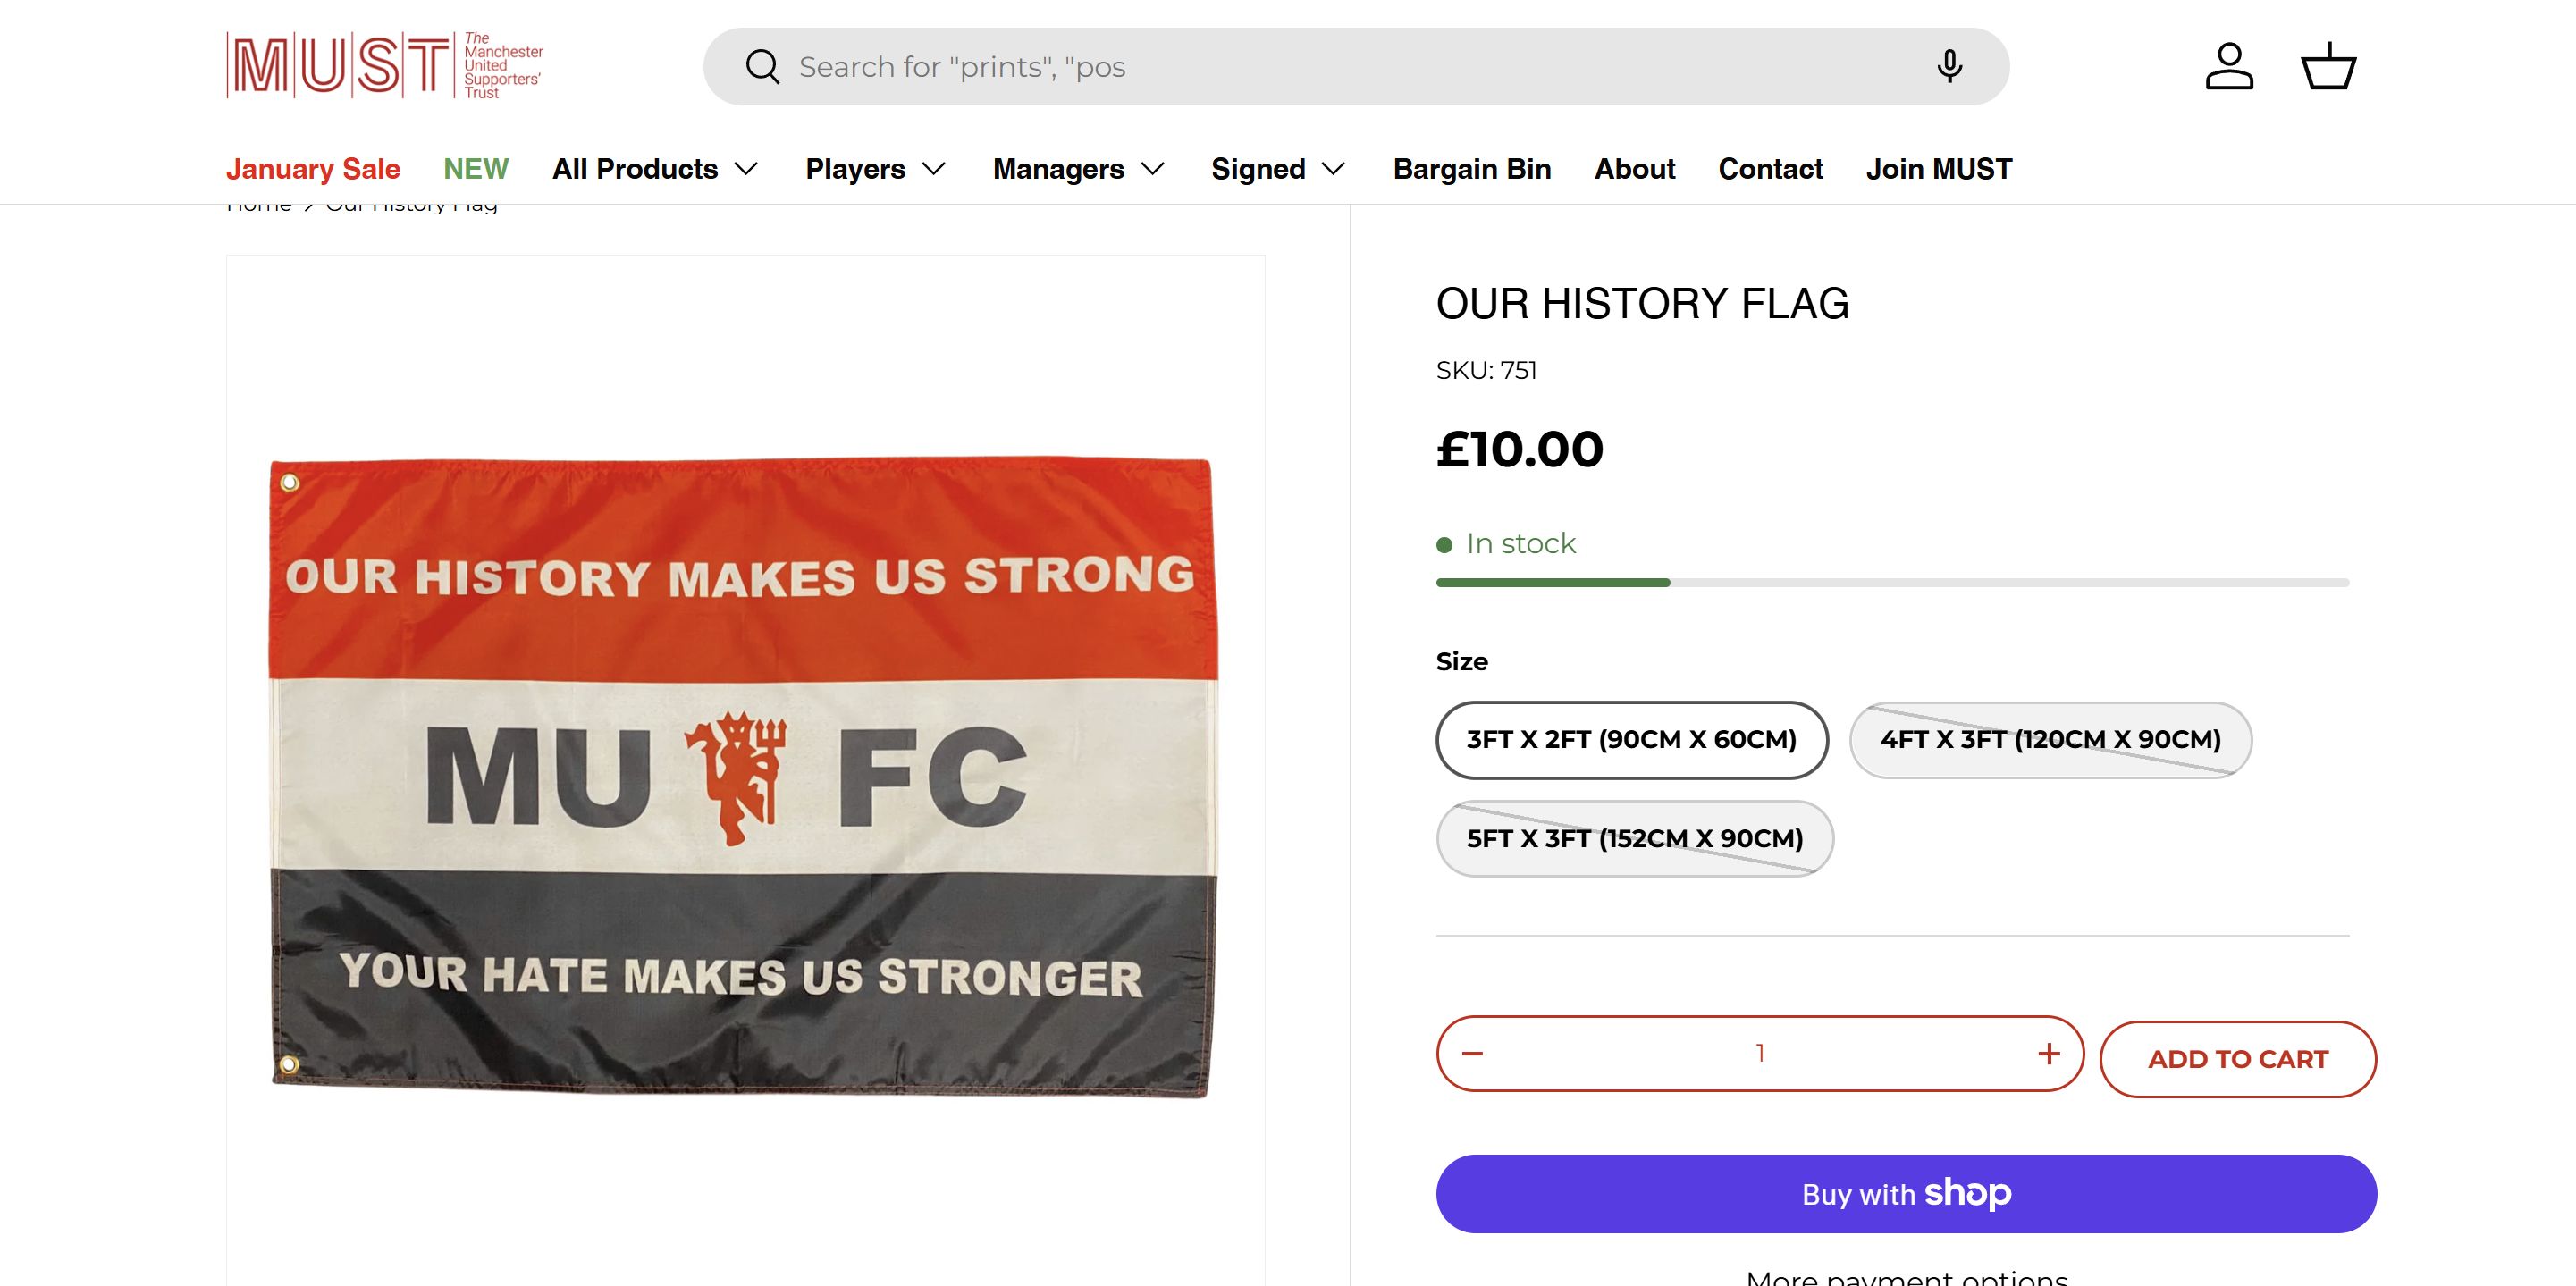This screenshot has width=2576, height=1286.
Task: Choose 5FT X 3FT size option
Action: tap(1634, 839)
